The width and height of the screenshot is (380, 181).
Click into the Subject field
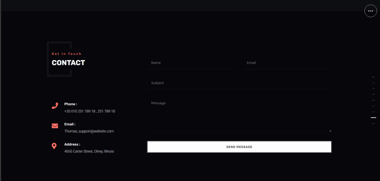(239, 83)
